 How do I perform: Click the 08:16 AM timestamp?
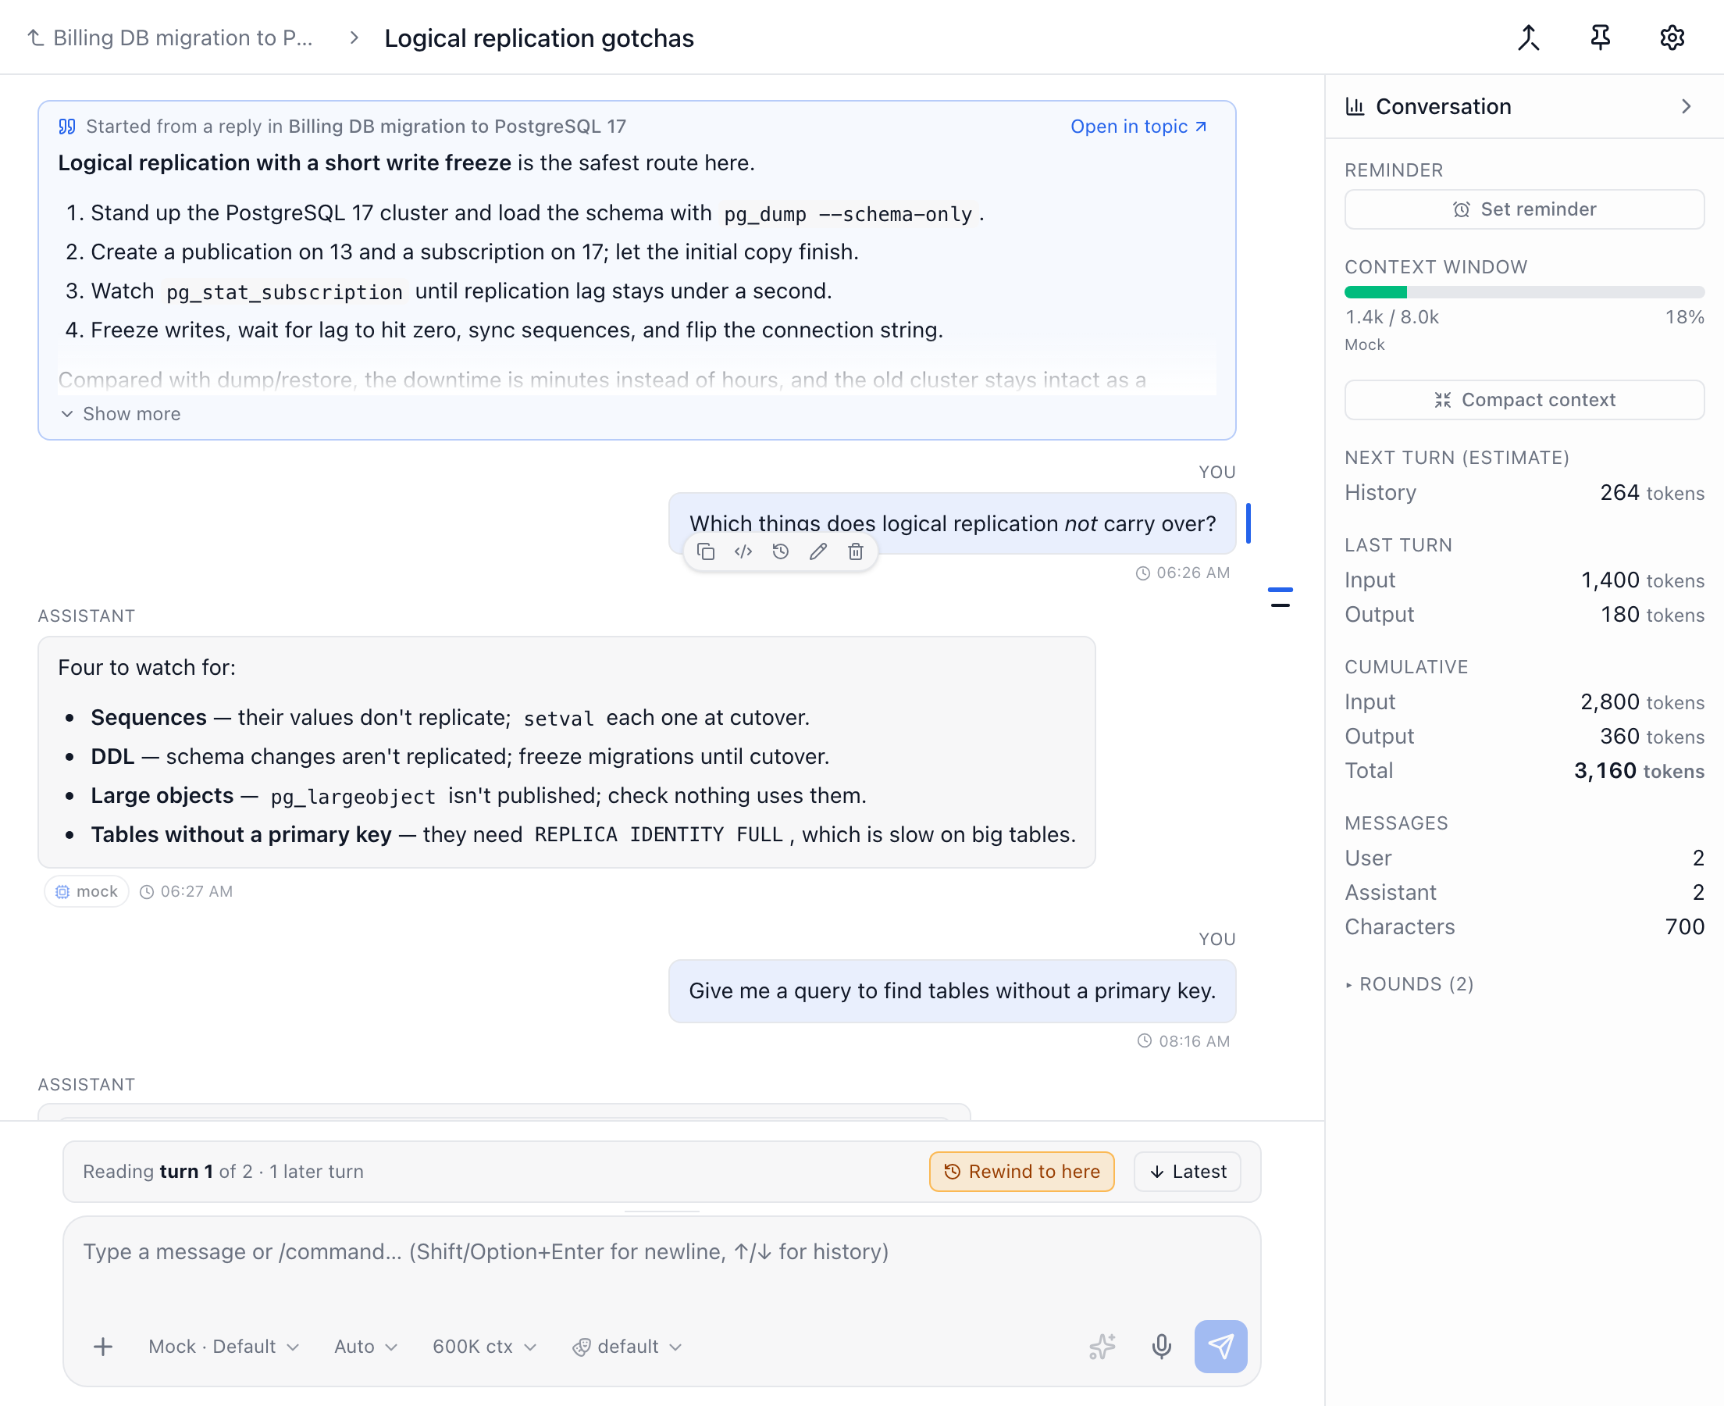click(1184, 1040)
